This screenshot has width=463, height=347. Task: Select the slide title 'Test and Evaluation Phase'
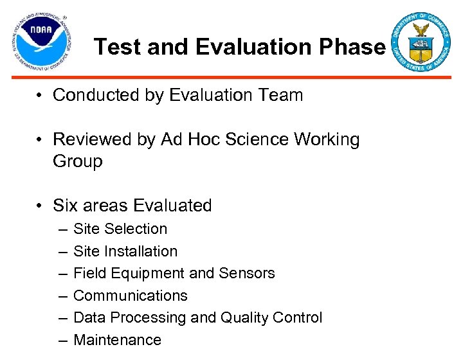[x=239, y=47]
